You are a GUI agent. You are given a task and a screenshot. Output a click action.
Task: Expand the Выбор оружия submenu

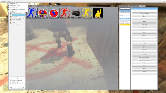coord(18,11)
